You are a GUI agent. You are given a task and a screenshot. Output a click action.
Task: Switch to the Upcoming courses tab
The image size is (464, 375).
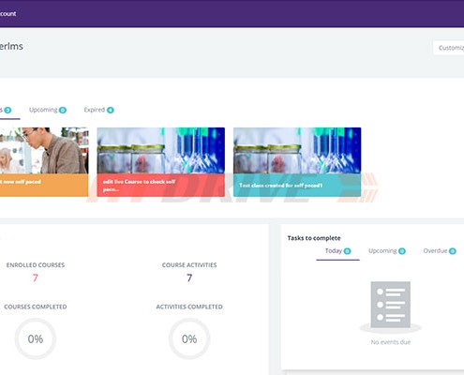click(x=48, y=110)
